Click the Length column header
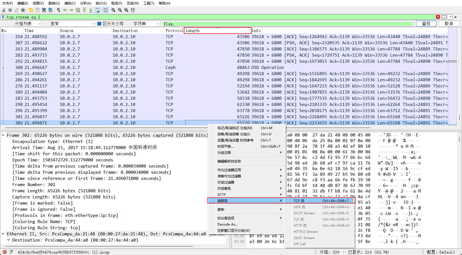This screenshot has width=462, height=255. tap(217, 31)
